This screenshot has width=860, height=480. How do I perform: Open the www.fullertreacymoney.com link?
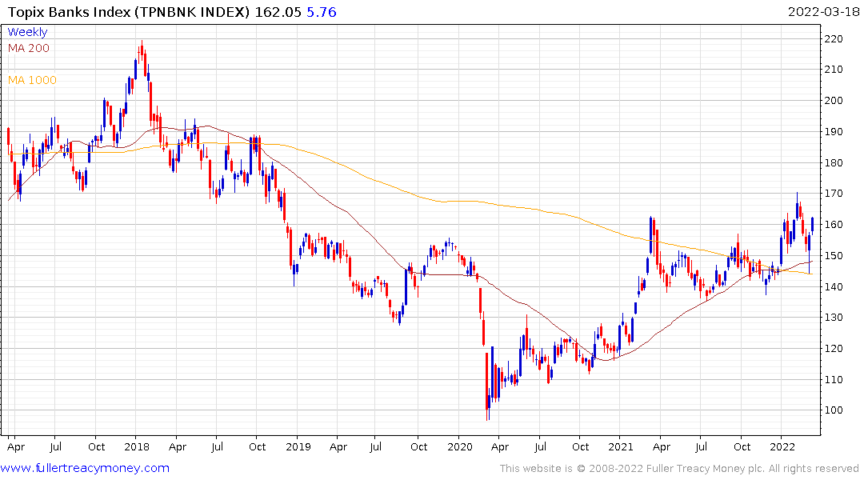click(x=85, y=468)
